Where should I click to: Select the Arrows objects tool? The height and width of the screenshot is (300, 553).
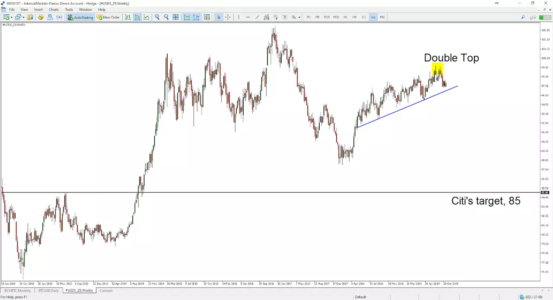point(294,17)
